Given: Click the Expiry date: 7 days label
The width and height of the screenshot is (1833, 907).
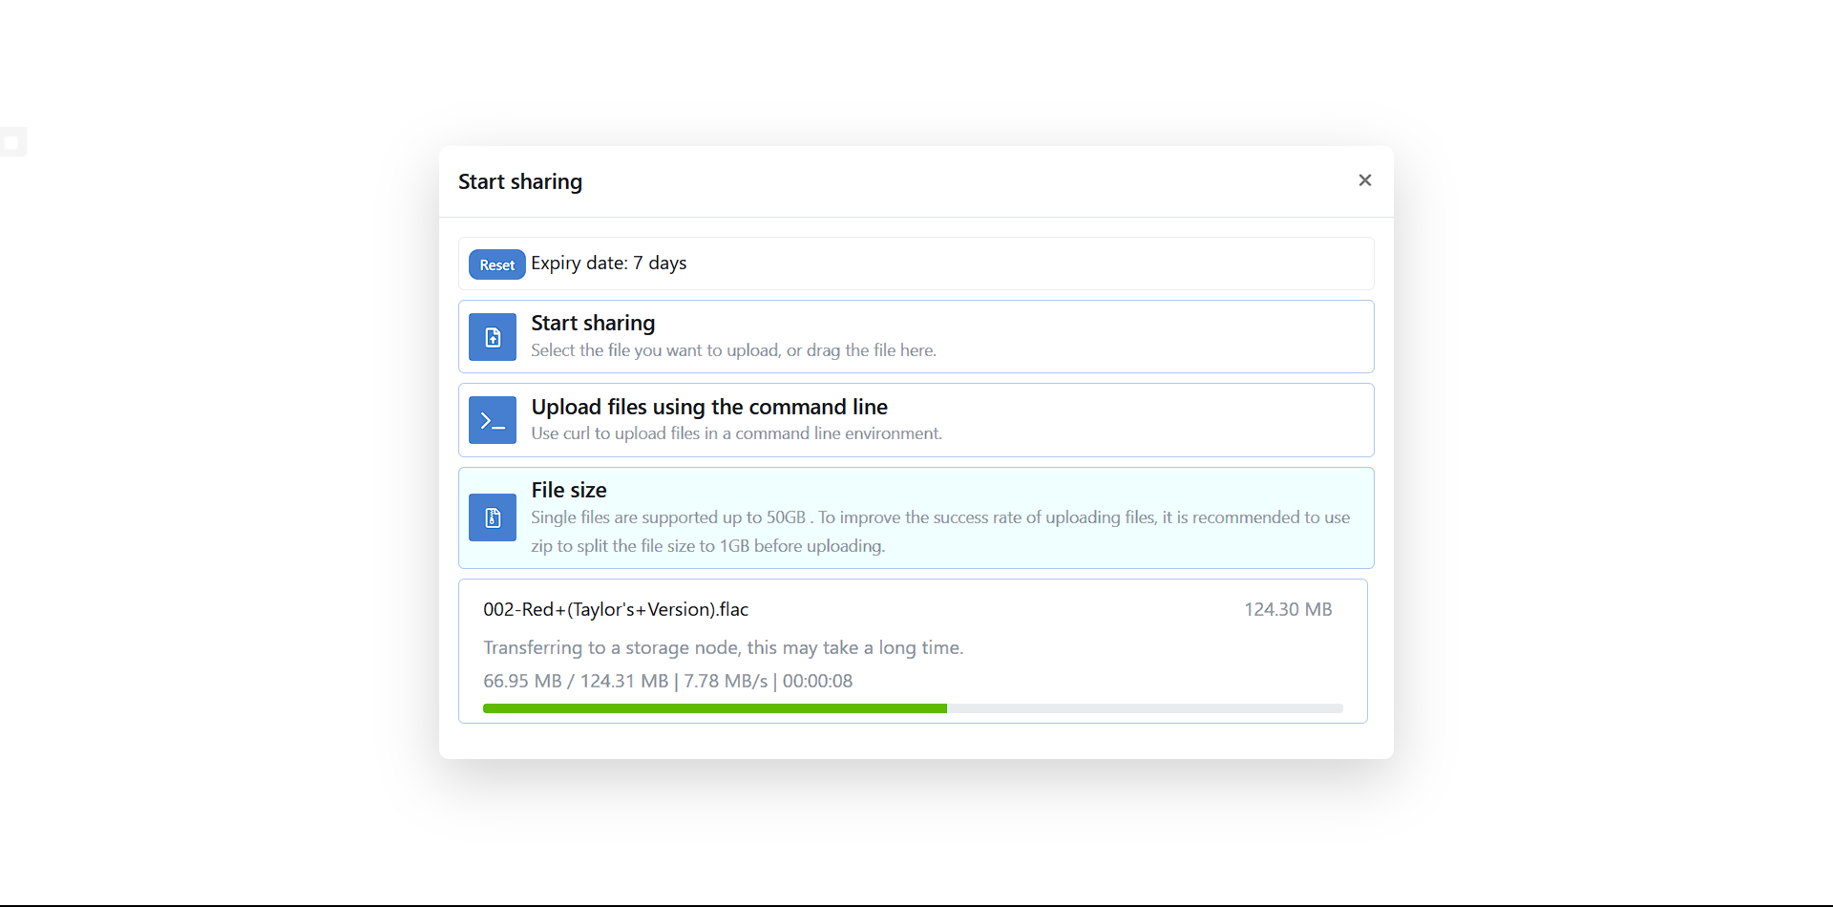Looking at the screenshot, I should click(608, 263).
